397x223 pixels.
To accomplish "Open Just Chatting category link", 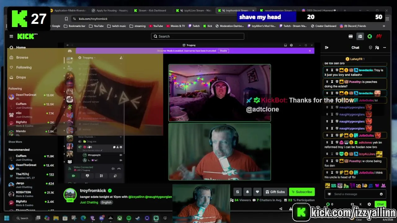I will click(x=89, y=203).
